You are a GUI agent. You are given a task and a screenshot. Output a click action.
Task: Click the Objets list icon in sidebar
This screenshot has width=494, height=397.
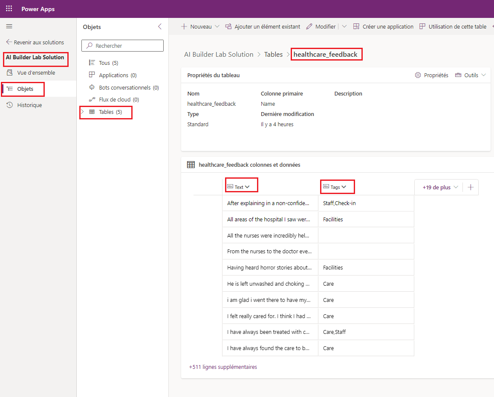(x=10, y=89)
